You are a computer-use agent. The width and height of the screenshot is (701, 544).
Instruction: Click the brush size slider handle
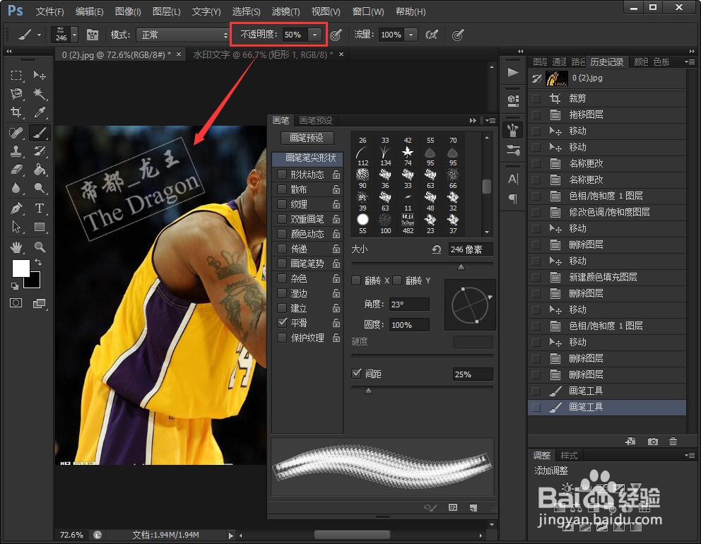tap(461, 267)
